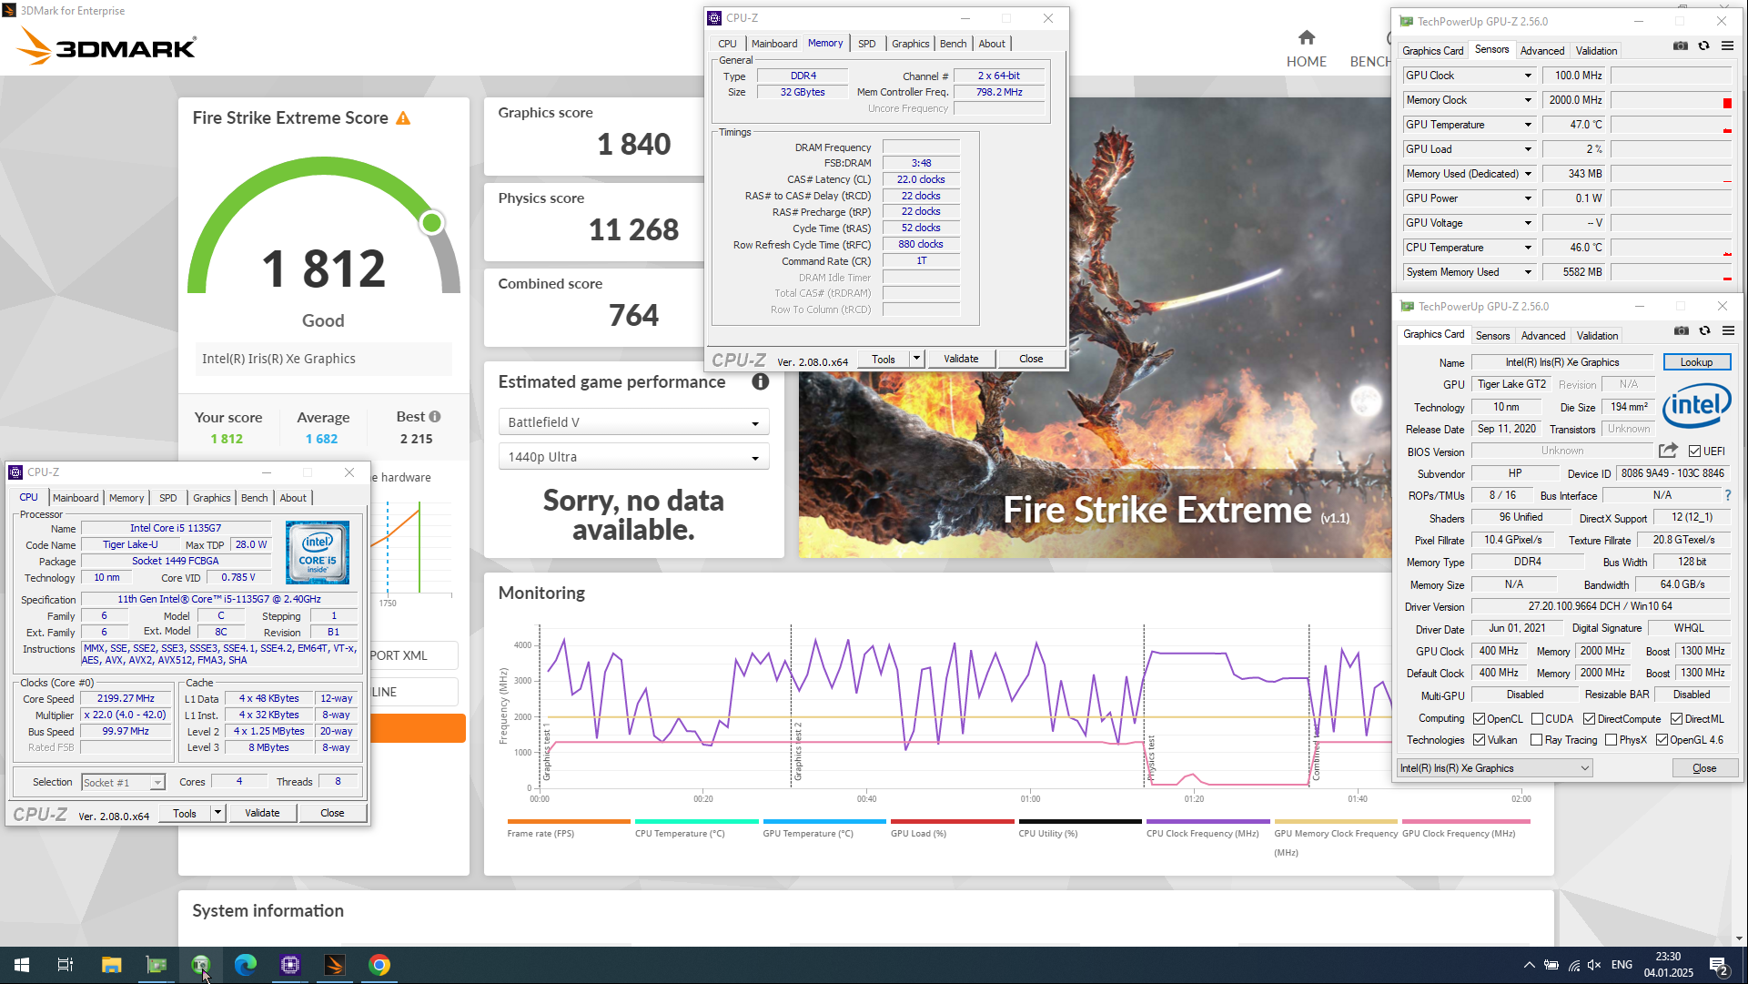This screenshot has width=1748, height=984.
Task: Open GPU selector dropdown Intel Iris Xe Graphics
Action: click(x=1494, y=768)
